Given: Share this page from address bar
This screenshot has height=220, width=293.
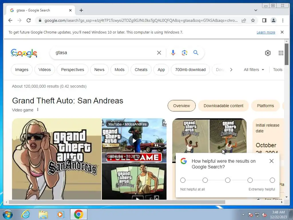Looking at the screenshot, I should click(x=244, y=20).
